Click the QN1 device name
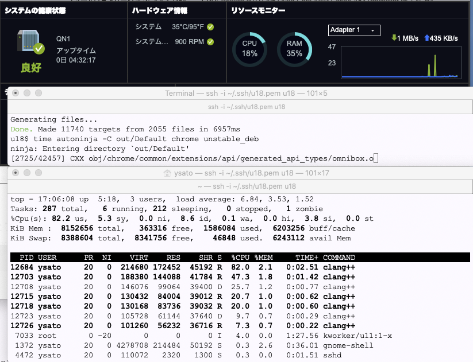Image resolution: width=473 pixels, height=362 pixels. click(x=63, y=38)
